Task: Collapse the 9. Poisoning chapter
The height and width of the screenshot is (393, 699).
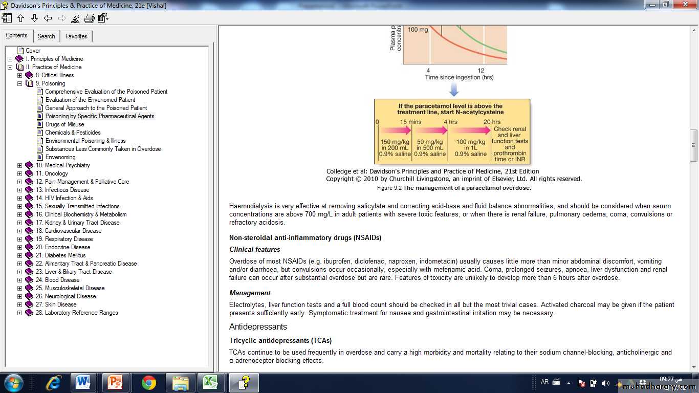Action: (19, 83)
